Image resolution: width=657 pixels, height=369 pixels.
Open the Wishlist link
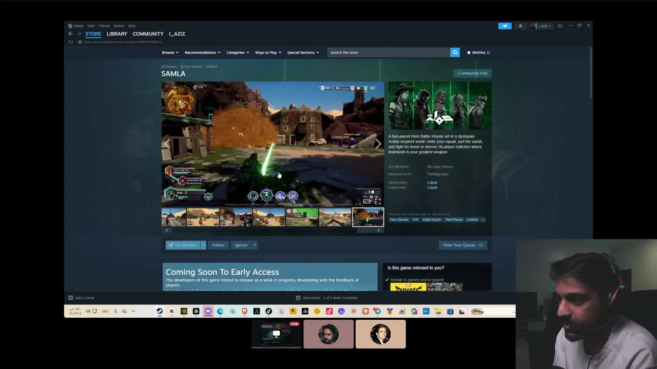[478, 52]
